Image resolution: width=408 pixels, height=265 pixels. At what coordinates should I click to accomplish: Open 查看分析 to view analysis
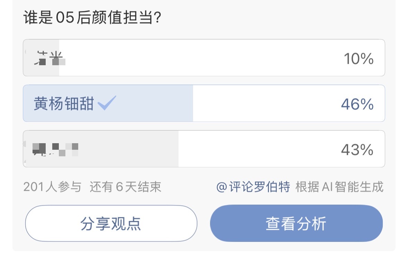296,223
